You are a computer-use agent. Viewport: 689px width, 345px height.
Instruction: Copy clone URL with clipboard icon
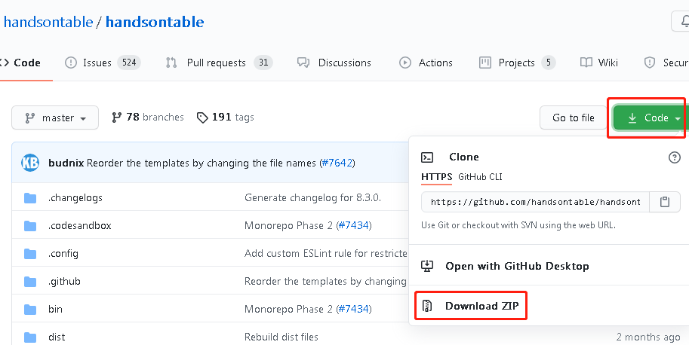[664, 202]
